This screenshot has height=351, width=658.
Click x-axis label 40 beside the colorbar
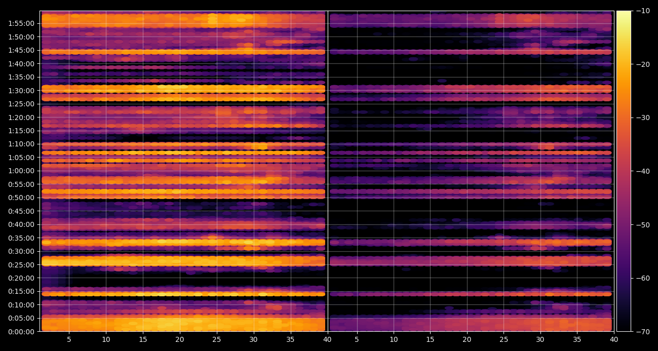click(614, 339)
